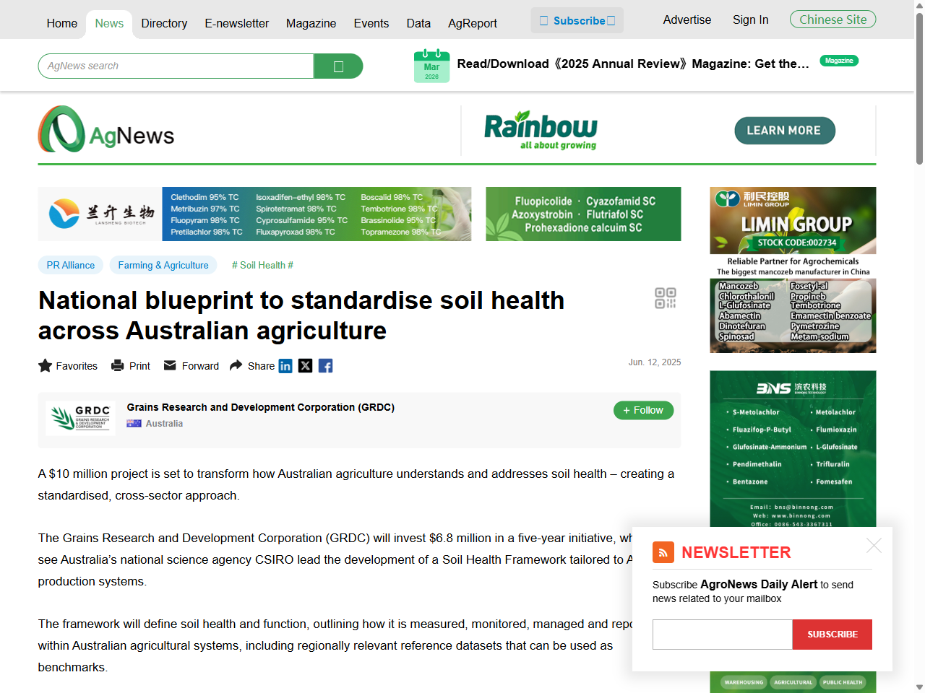
Task: Select the News tab
Action: pyautogui.click(x=109, y=23)
